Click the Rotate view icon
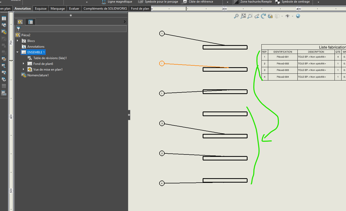The image size is (346, 211). [x=263, y=16]
